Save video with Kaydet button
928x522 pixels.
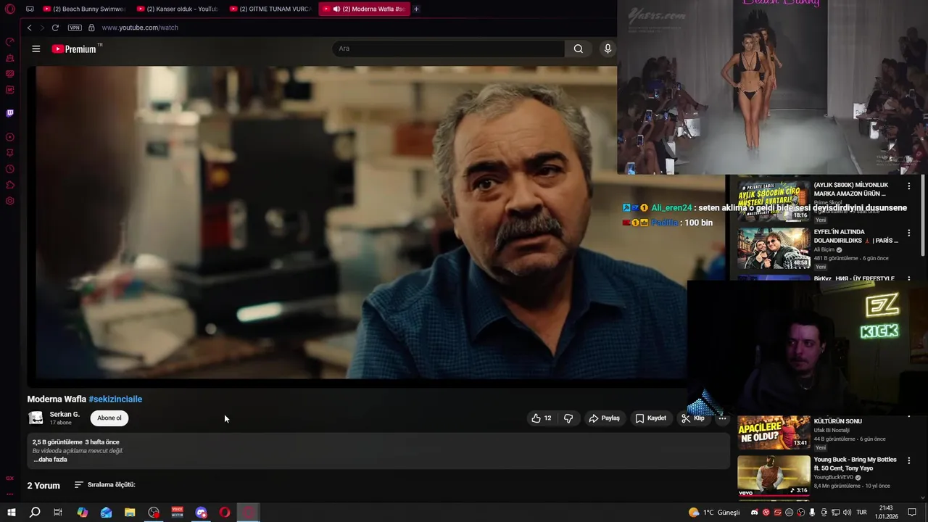pos(650,418)
